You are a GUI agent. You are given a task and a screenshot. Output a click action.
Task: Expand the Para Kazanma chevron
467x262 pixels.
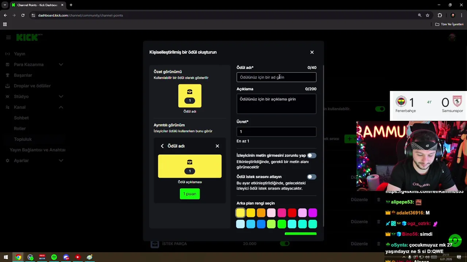coord(61,64)
